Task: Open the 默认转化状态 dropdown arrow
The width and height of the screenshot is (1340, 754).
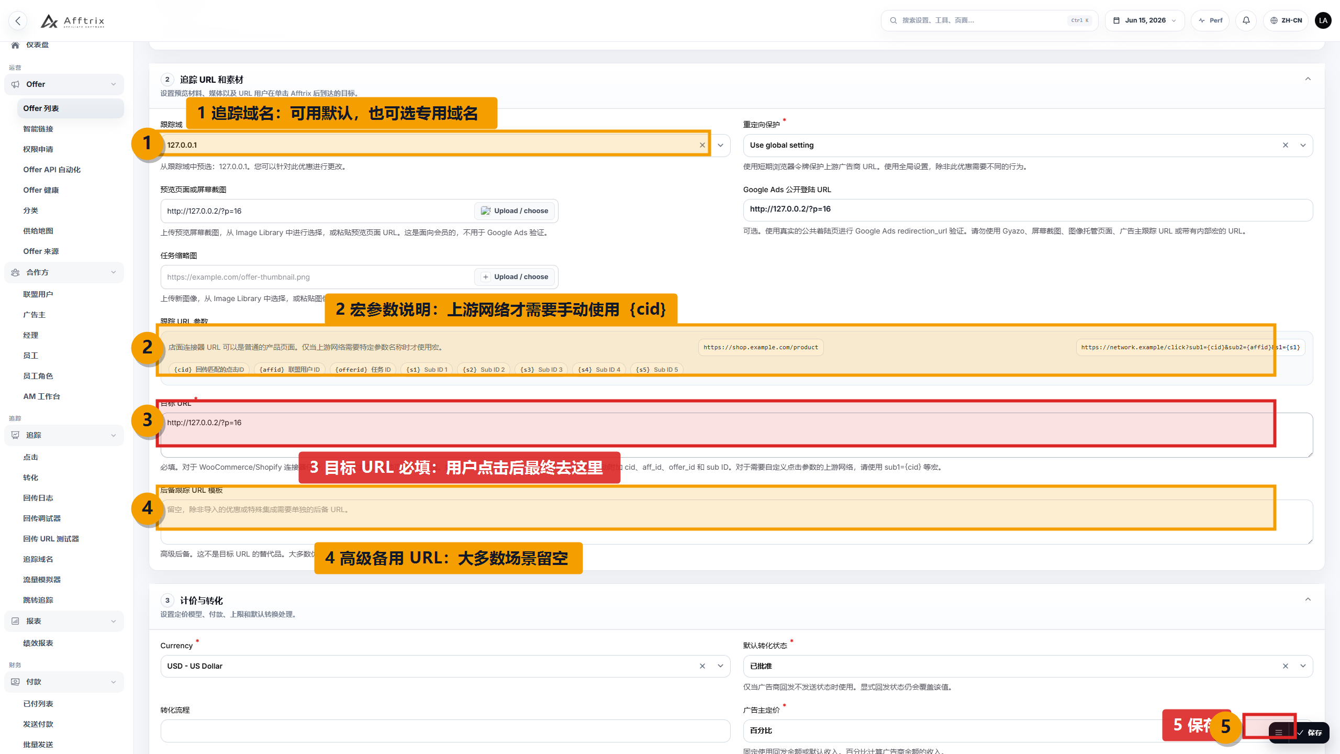Action: [1303, 666]
